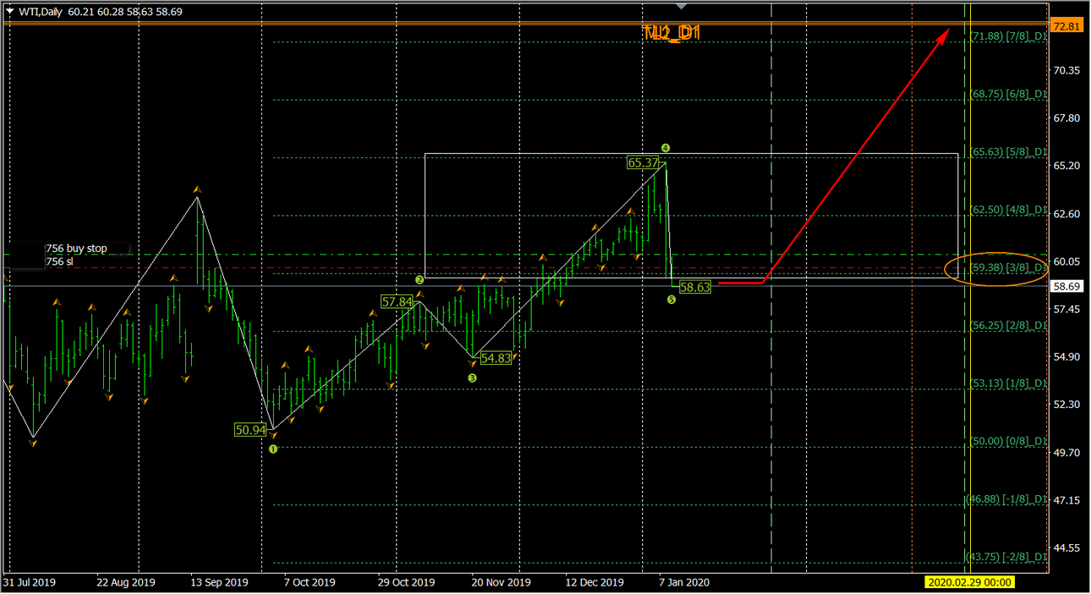The width and height of the screenshot is (1091, 594).
Task: Click the yellow 2020.02.29 00:00 date tag
Action: pos(969,582)
